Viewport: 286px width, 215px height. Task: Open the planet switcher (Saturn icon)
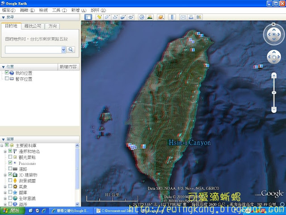click(161, 17)
